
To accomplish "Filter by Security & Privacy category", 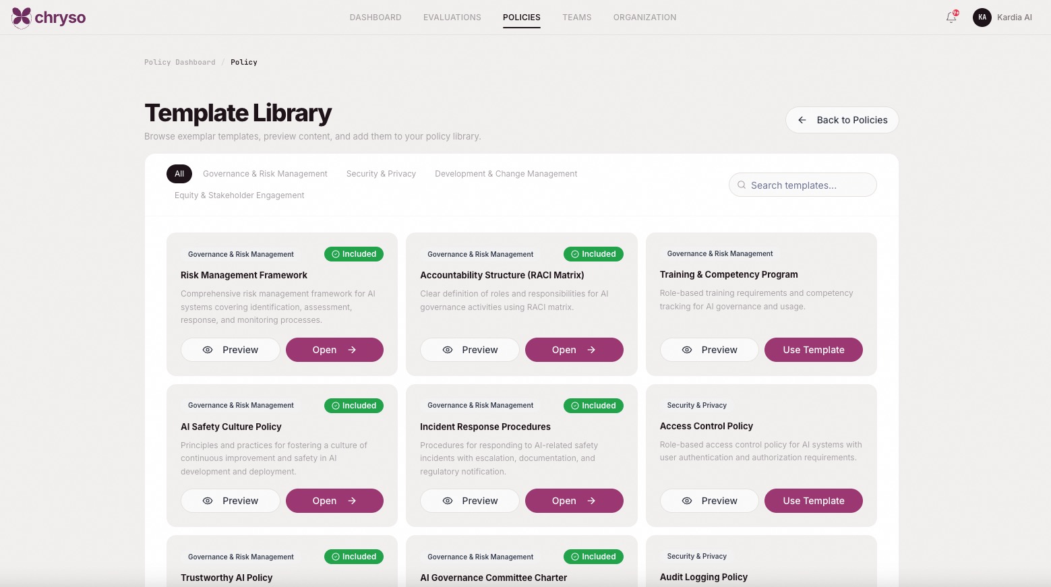I will point(381,174).
